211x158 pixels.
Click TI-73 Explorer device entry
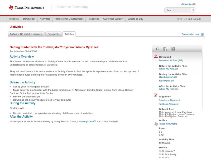coord(167,151)
